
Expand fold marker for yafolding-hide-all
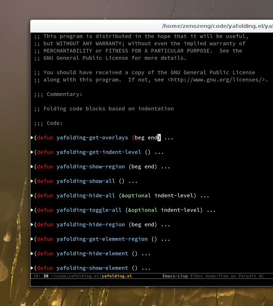pos(32,196)
